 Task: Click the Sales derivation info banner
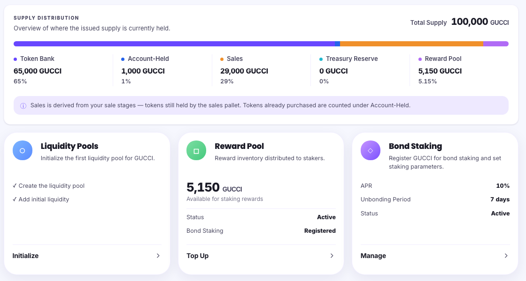click(261, 105)
